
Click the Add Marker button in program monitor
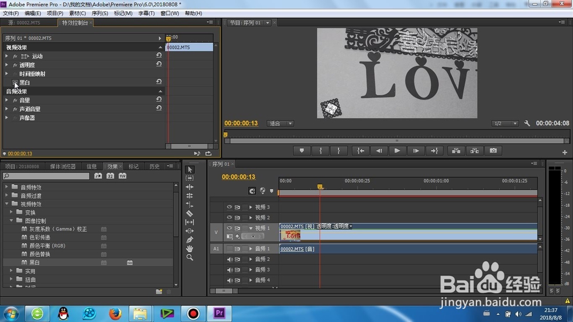(x=301, y=151)
